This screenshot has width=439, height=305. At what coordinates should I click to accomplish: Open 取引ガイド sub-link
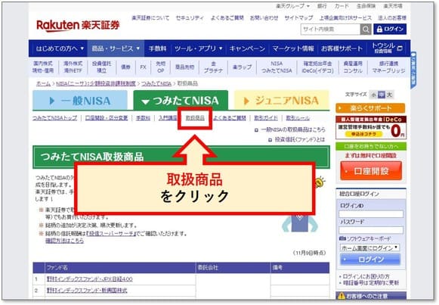[x=266, y=118]
